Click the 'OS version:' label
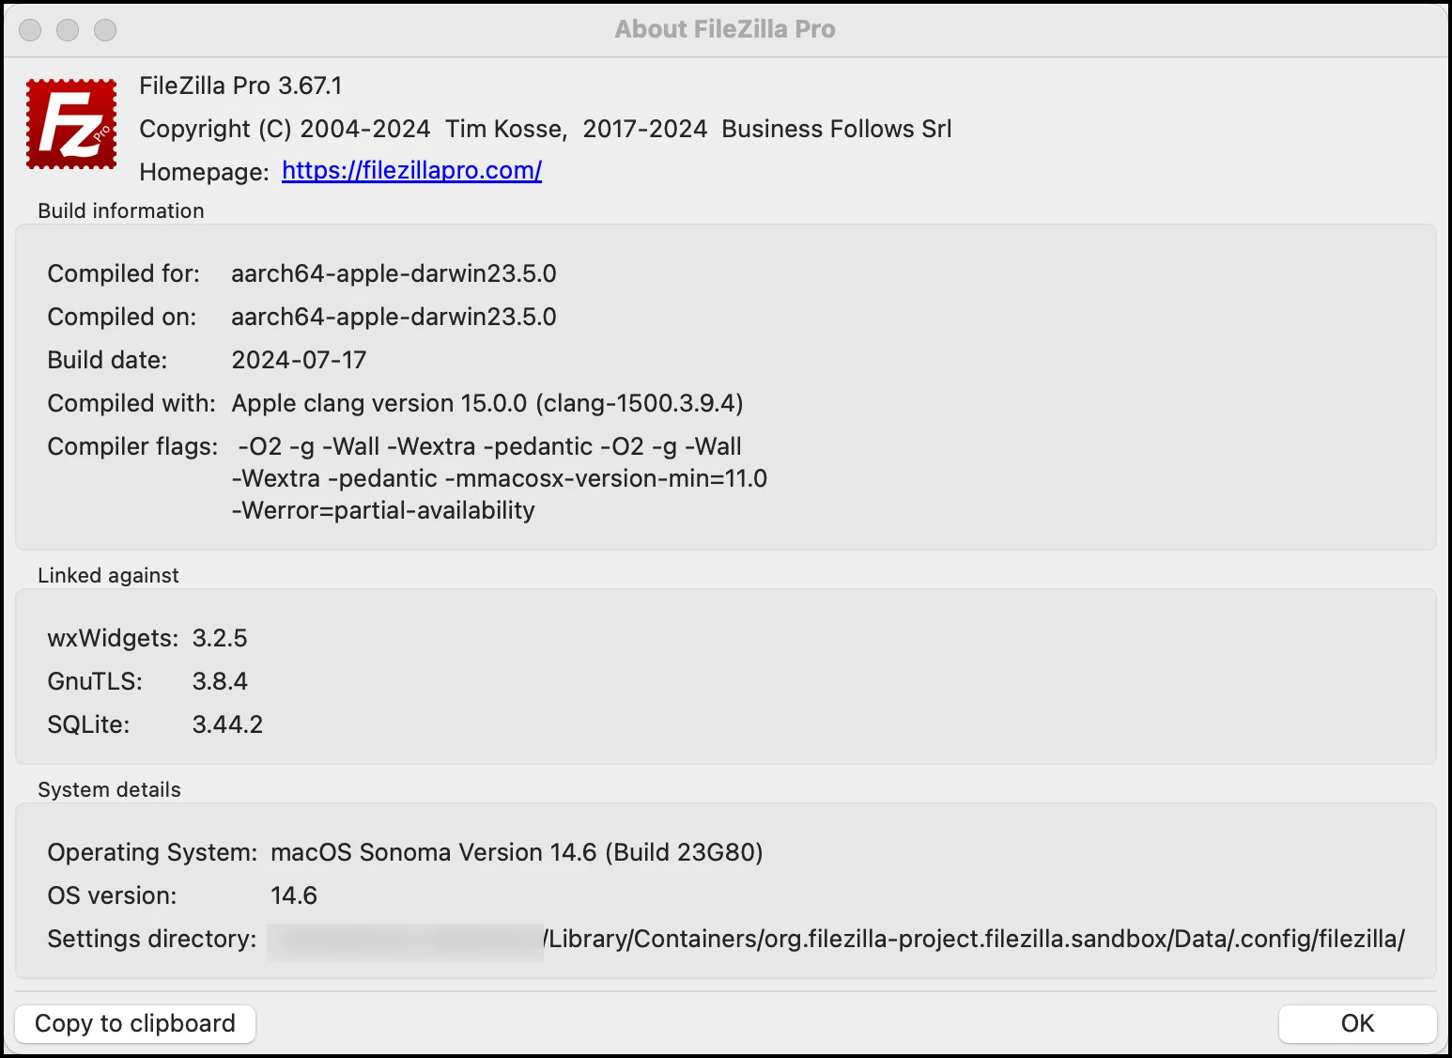The image size is (1452, 1058). pos(112,895)
